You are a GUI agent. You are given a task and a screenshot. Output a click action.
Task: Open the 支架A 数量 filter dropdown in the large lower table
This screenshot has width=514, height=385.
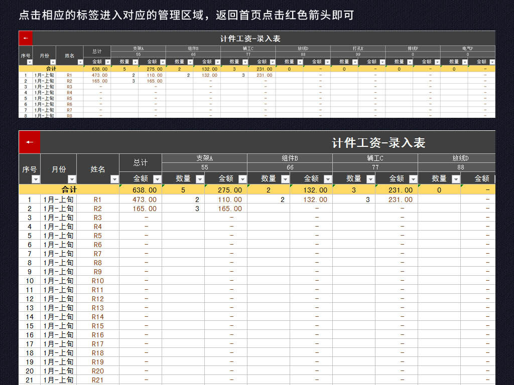coord(200,179)
